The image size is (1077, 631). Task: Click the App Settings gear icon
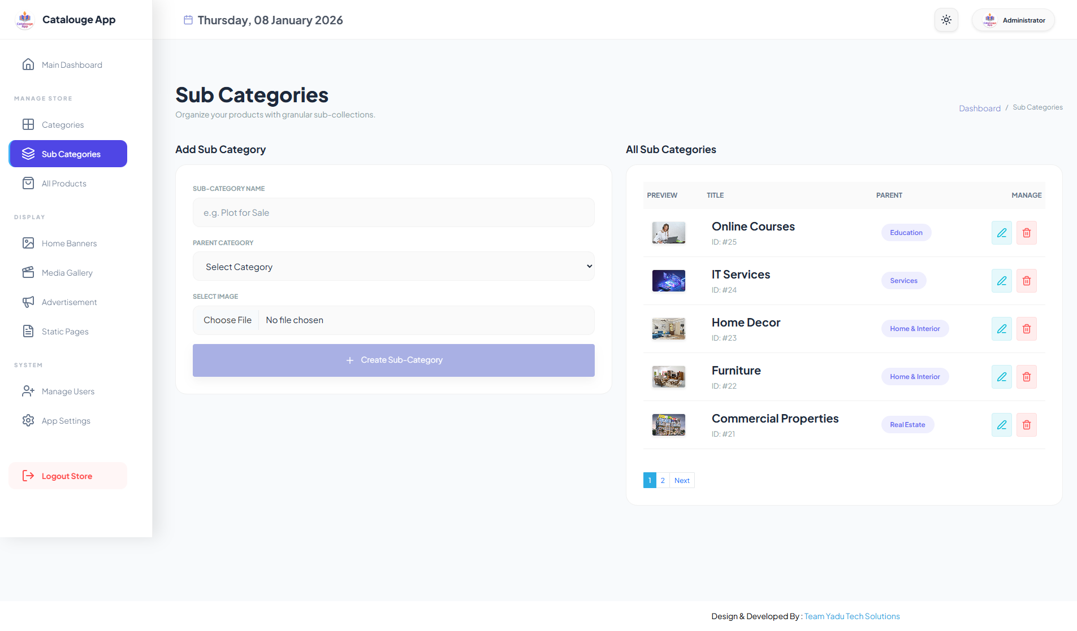pyautogui.click(x=28, y=420)
